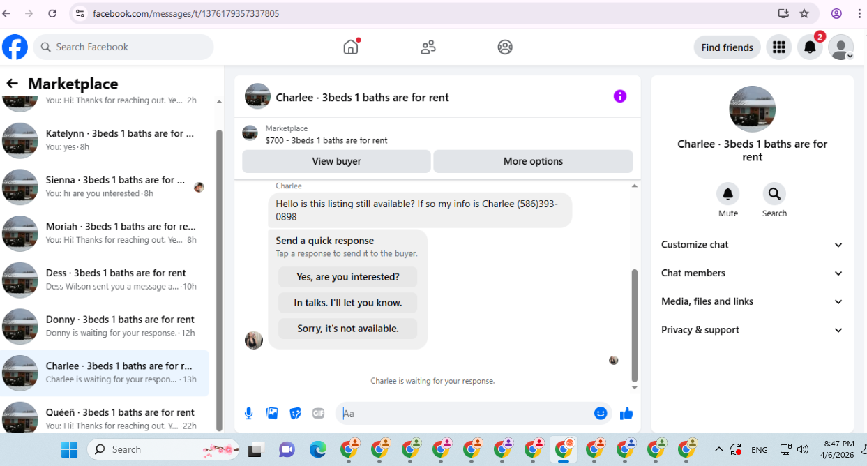Open the Moriah conversation
867x466 pixels.
105,233
